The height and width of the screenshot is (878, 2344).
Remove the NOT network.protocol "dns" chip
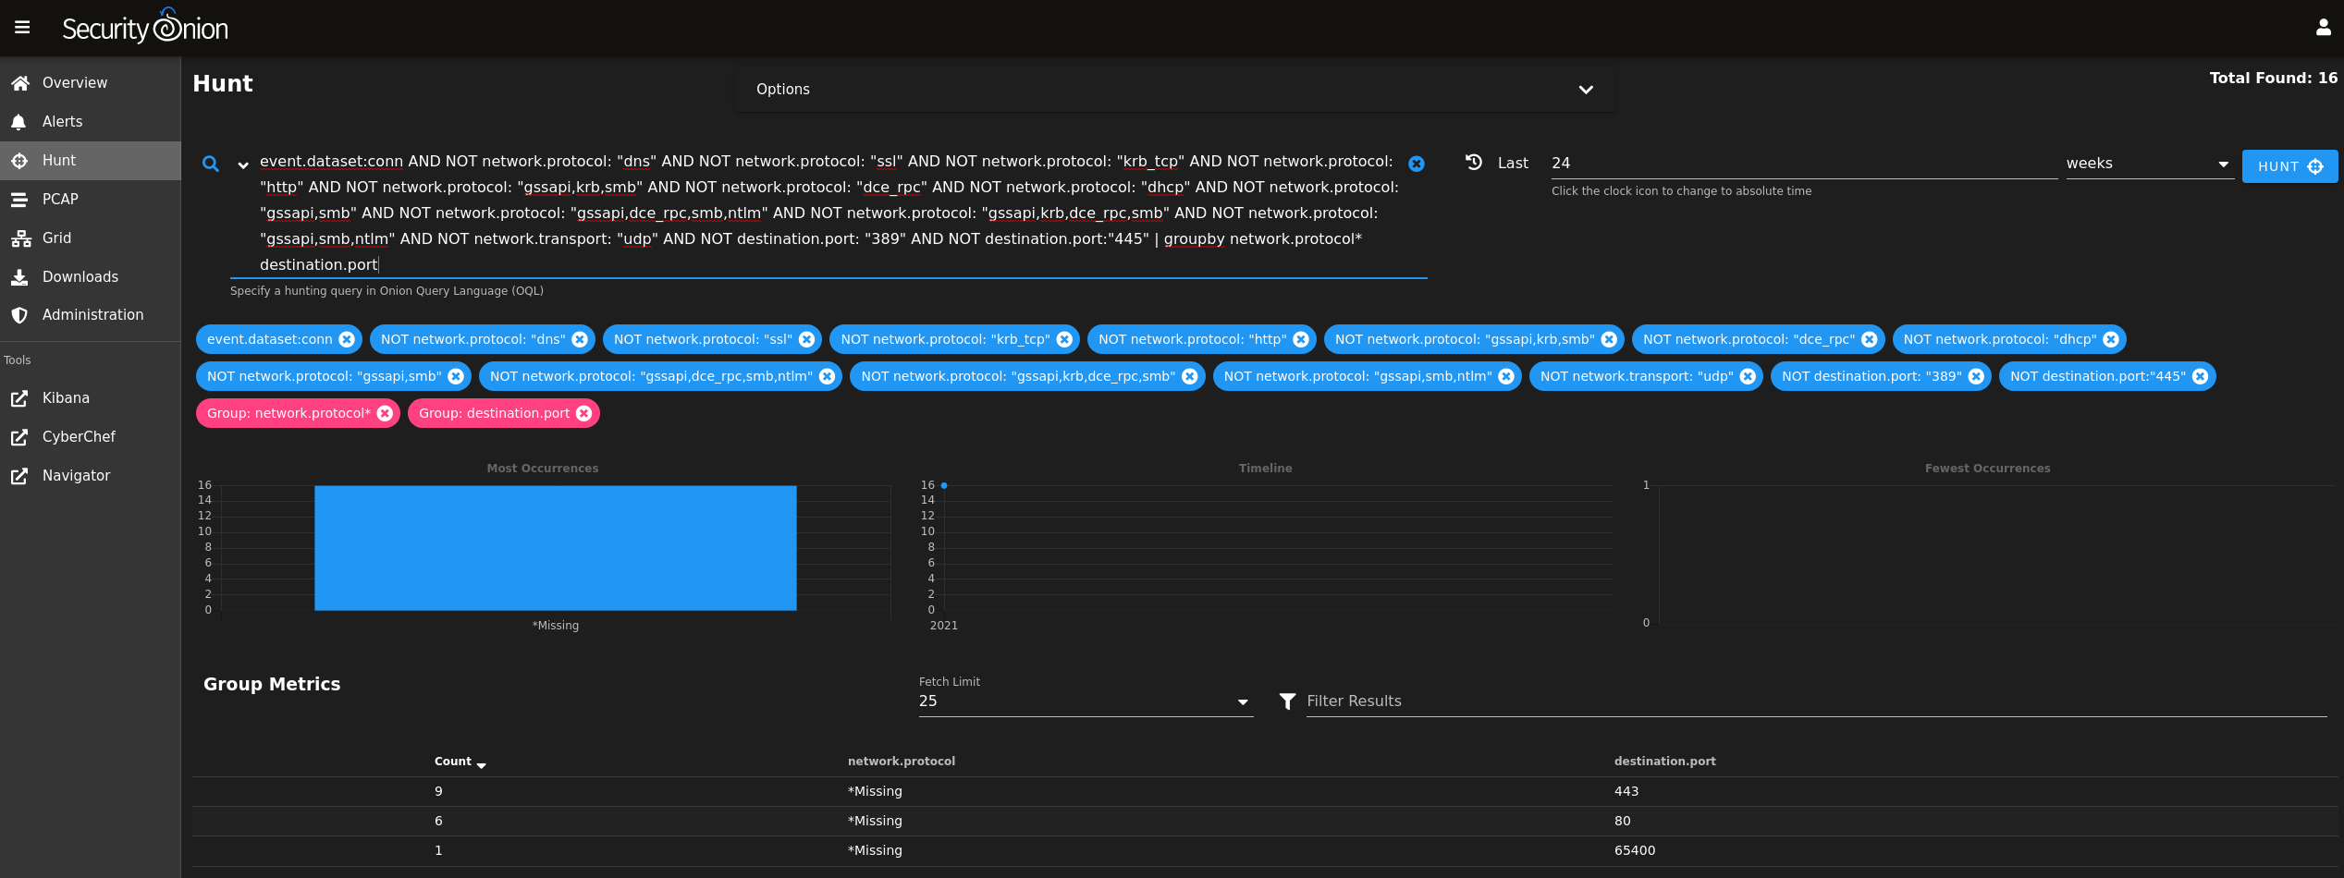(580, 339)
